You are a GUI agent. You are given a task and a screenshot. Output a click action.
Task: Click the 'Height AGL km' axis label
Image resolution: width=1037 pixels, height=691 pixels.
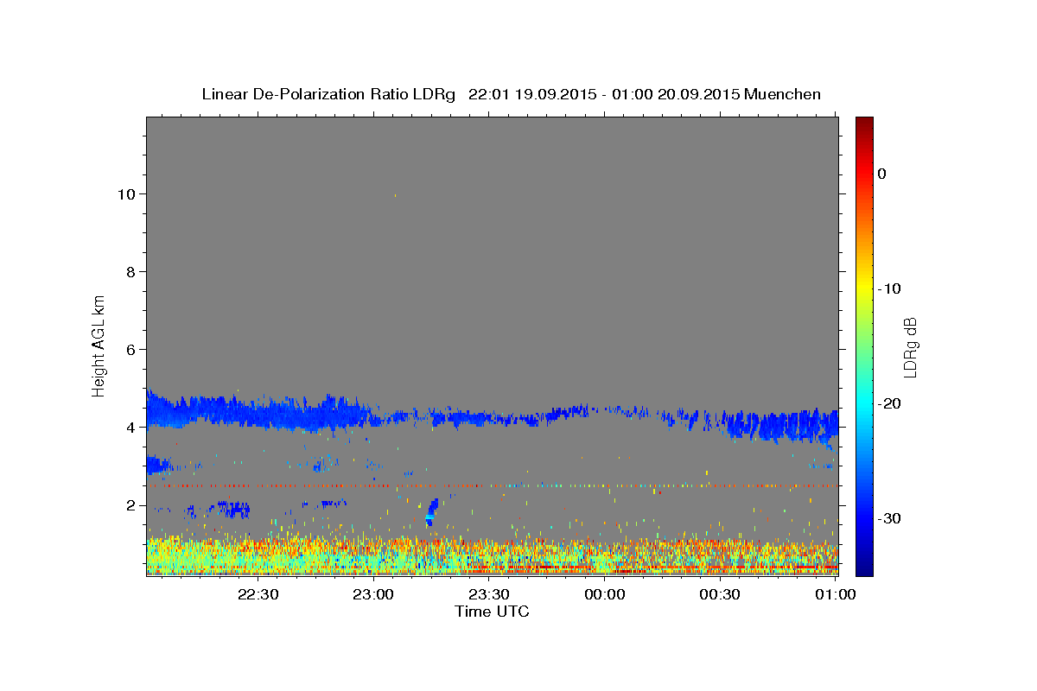[99, 345]
